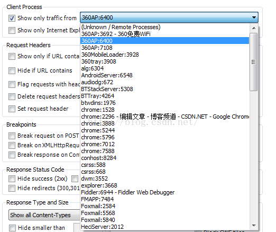Viewport: 276px width, 232px height.
Task: Click the process list scroll-up arrow
Action: pyautogui.click(x=254, y=28)
